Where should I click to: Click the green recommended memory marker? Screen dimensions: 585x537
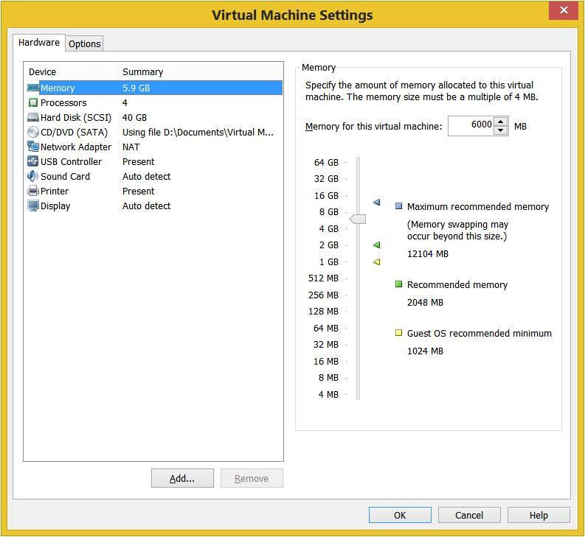point(376,245)
